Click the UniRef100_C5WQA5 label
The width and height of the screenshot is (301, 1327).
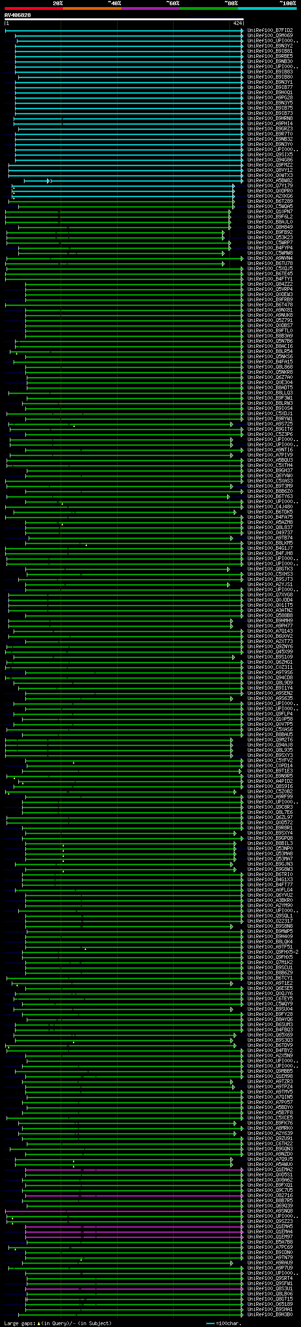(270, 207)
